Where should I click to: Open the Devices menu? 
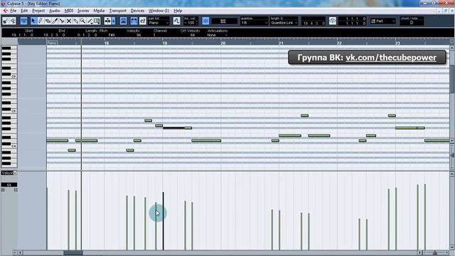[137, 11]
